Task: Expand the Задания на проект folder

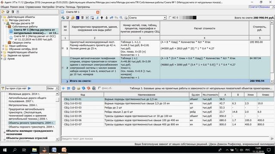Action: (2, 55)
